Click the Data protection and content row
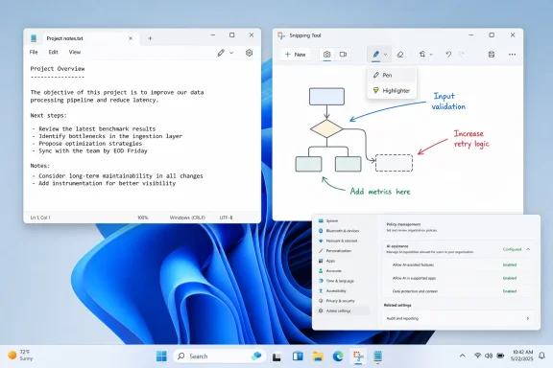 459,291
